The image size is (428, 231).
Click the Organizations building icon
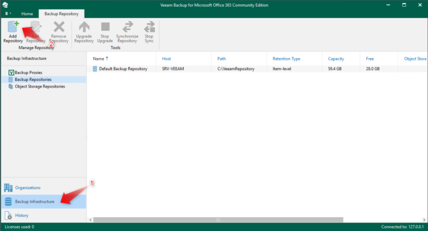pyautogui.click(x=8, y=187)
